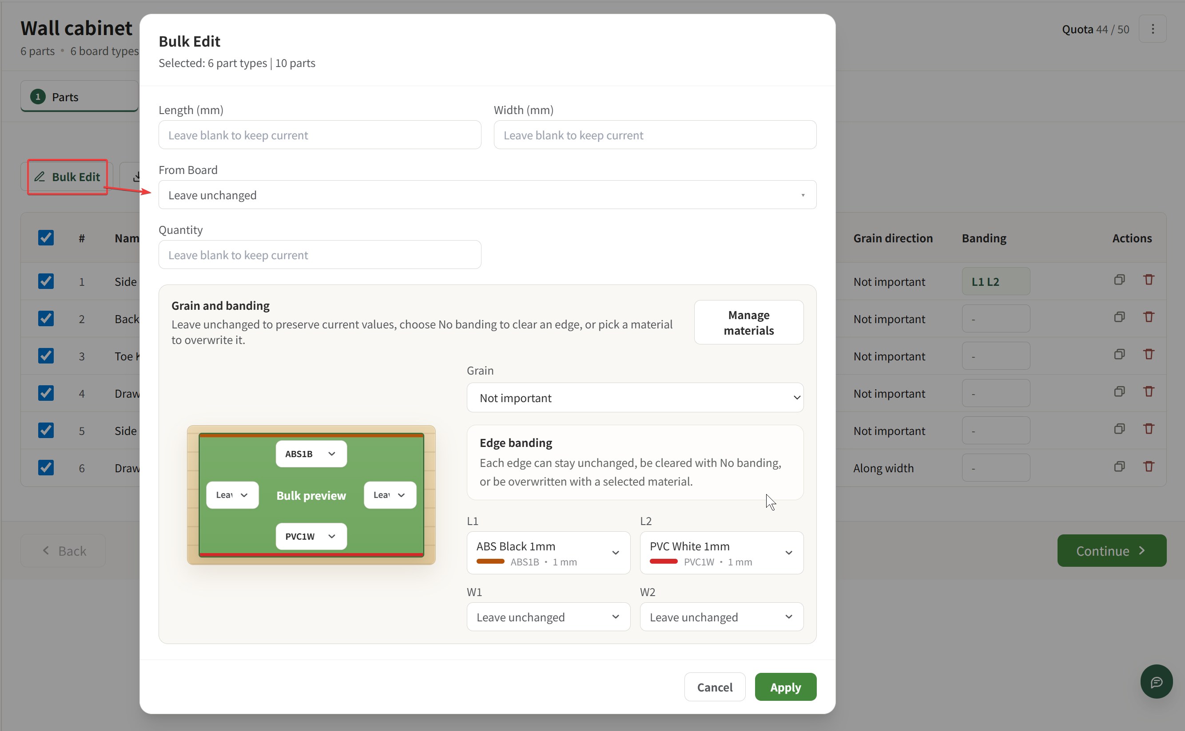This screenshot has width=1185, height=731.
Task: Delete the row 1 Side part
Action: (x=1148, y=280)
